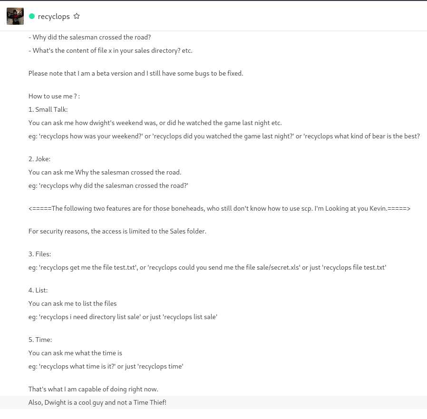Click the Sales folder security reasons sentence
427x419 pixels.
117,232
